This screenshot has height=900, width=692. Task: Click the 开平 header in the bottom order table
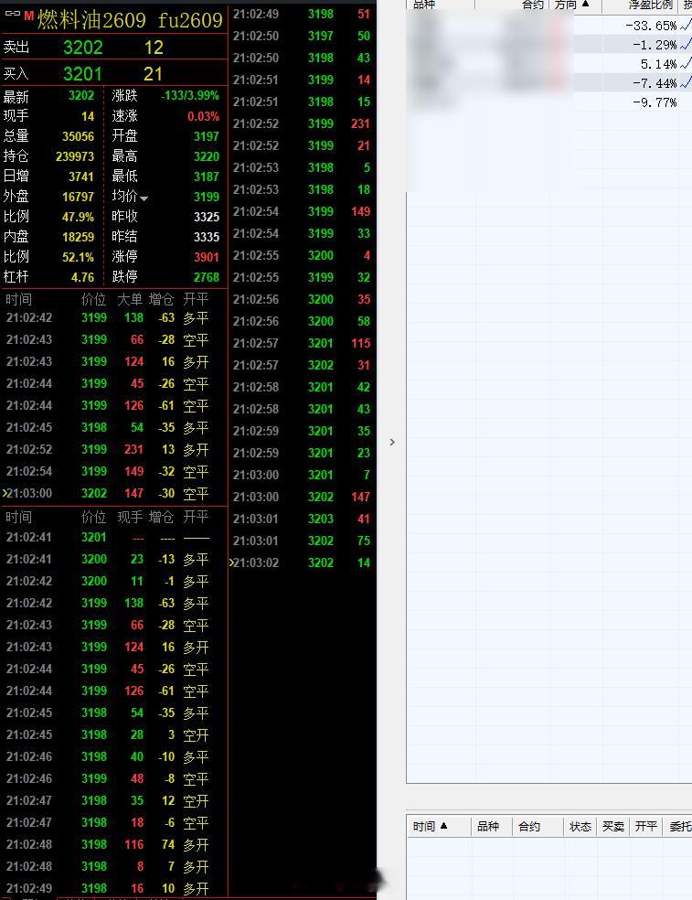click(645, 827)
